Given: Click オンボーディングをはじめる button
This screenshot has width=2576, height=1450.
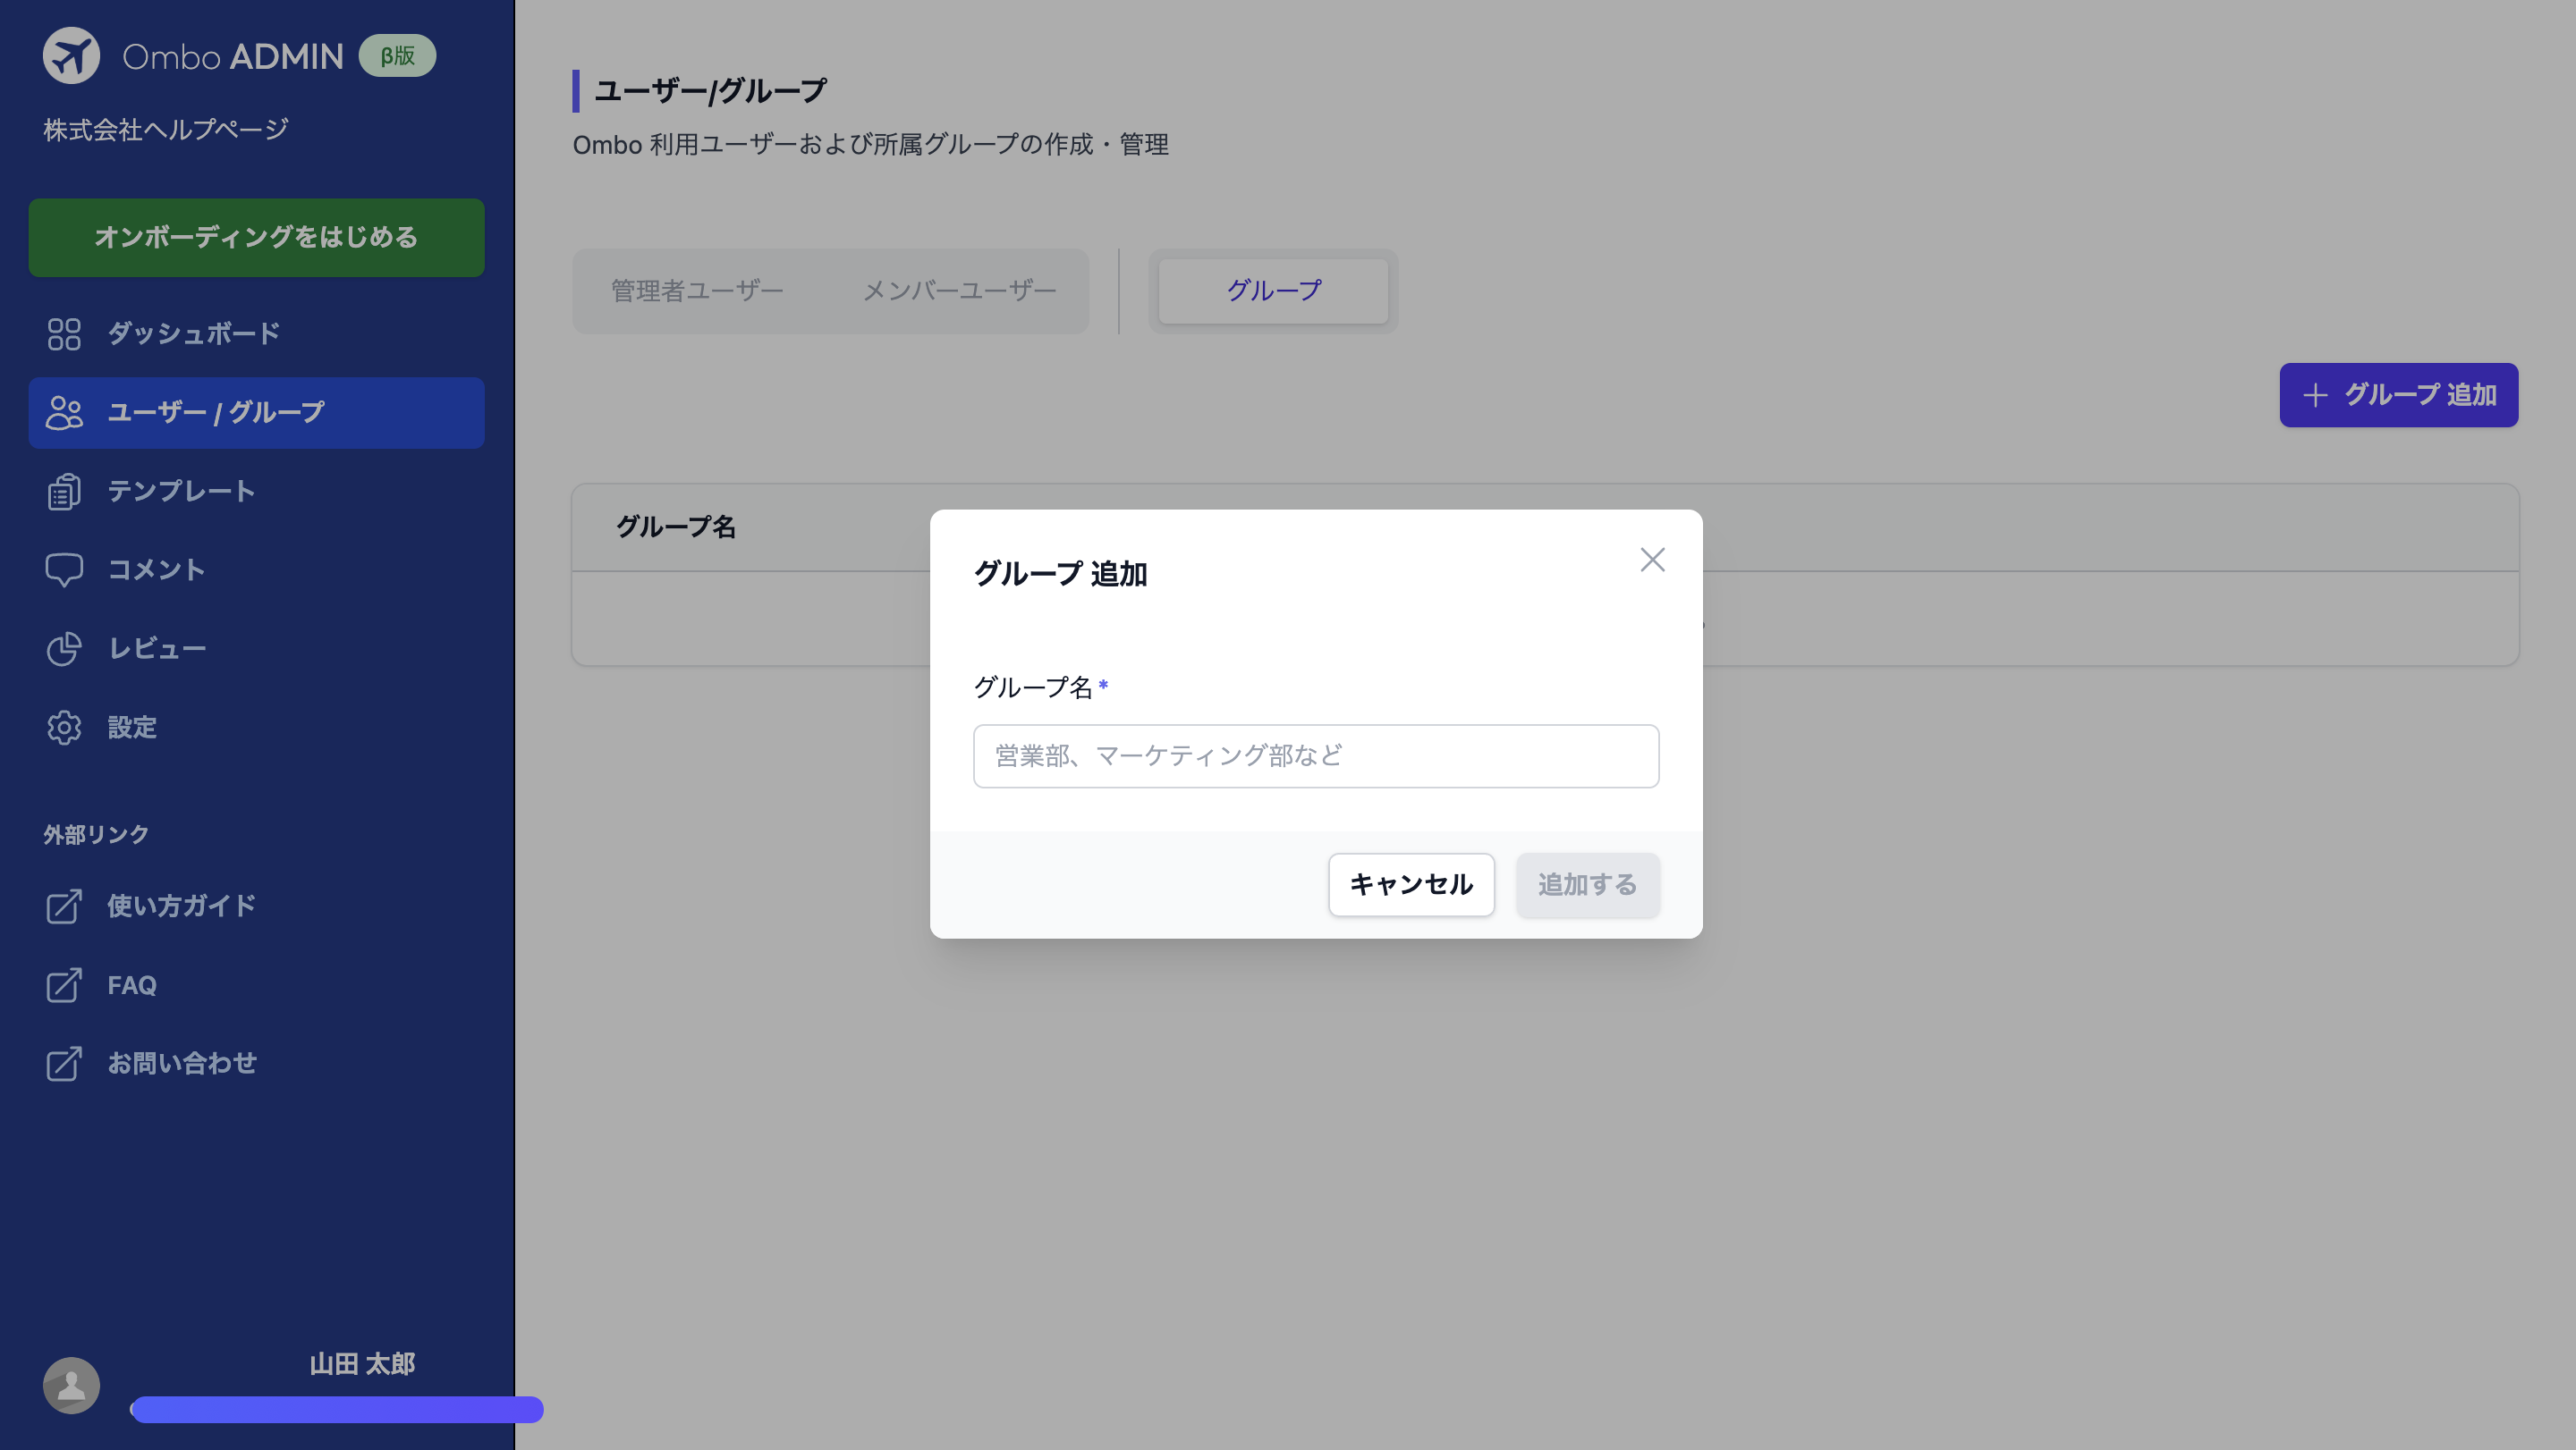Looking at the screenshot, I should [x=256, y=238].
